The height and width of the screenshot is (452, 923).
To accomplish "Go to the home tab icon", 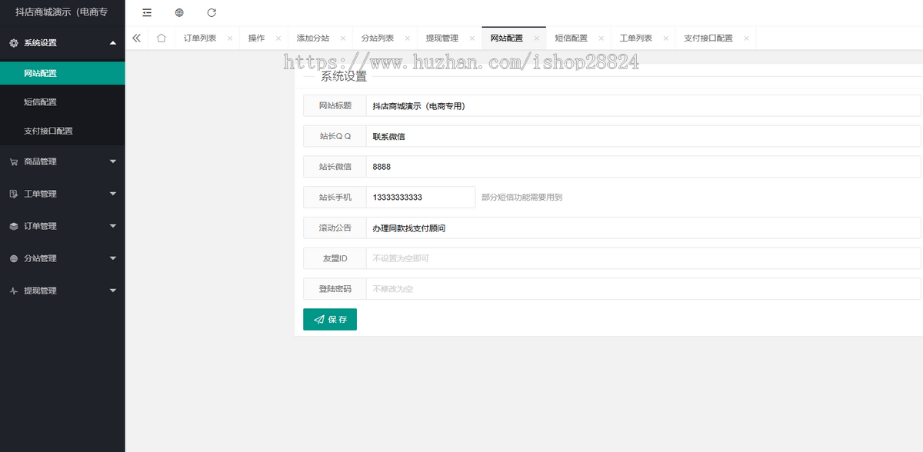I will click(x=161, y=38).
